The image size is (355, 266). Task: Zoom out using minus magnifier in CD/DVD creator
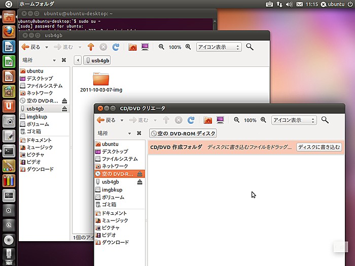[x=237, y=121]
